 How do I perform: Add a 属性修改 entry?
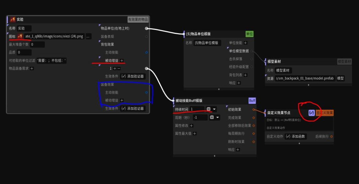(x=191, y=126)
